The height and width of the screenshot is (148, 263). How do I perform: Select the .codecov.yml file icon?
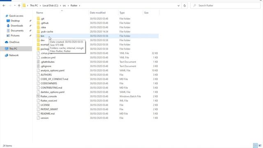(x=38, y=58)
